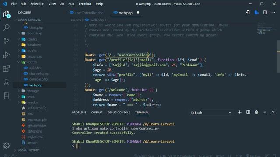Viewport: 280px width, 157px height.
Task: Select web.php in the explorer tree
Action: 36,85
